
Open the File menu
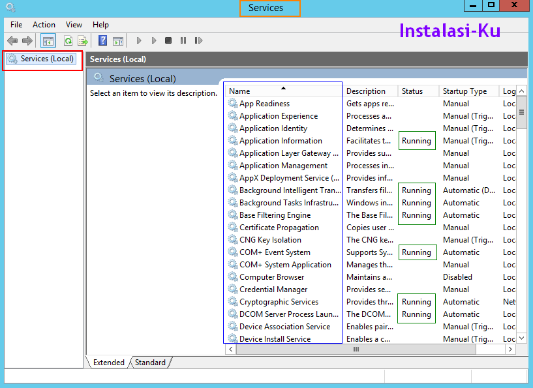tap(16, 25)
